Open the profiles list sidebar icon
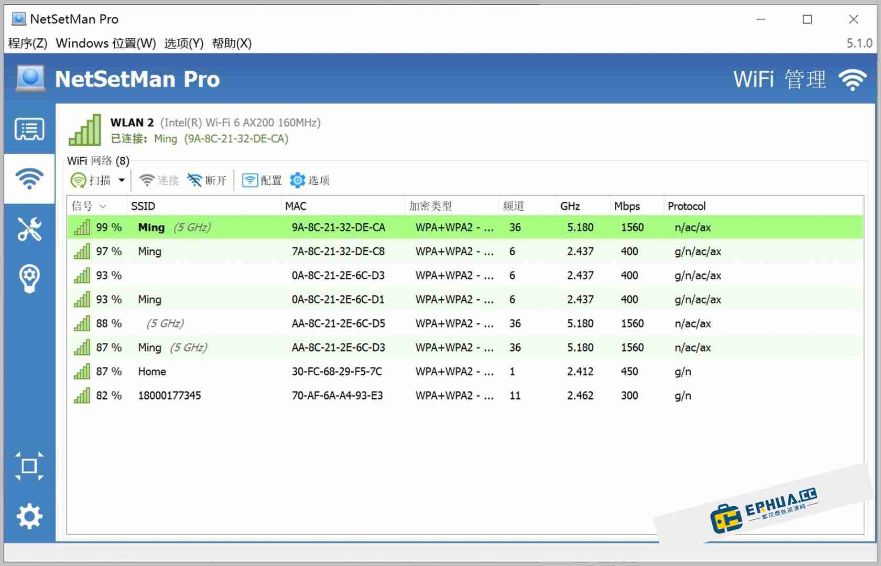 29,129
